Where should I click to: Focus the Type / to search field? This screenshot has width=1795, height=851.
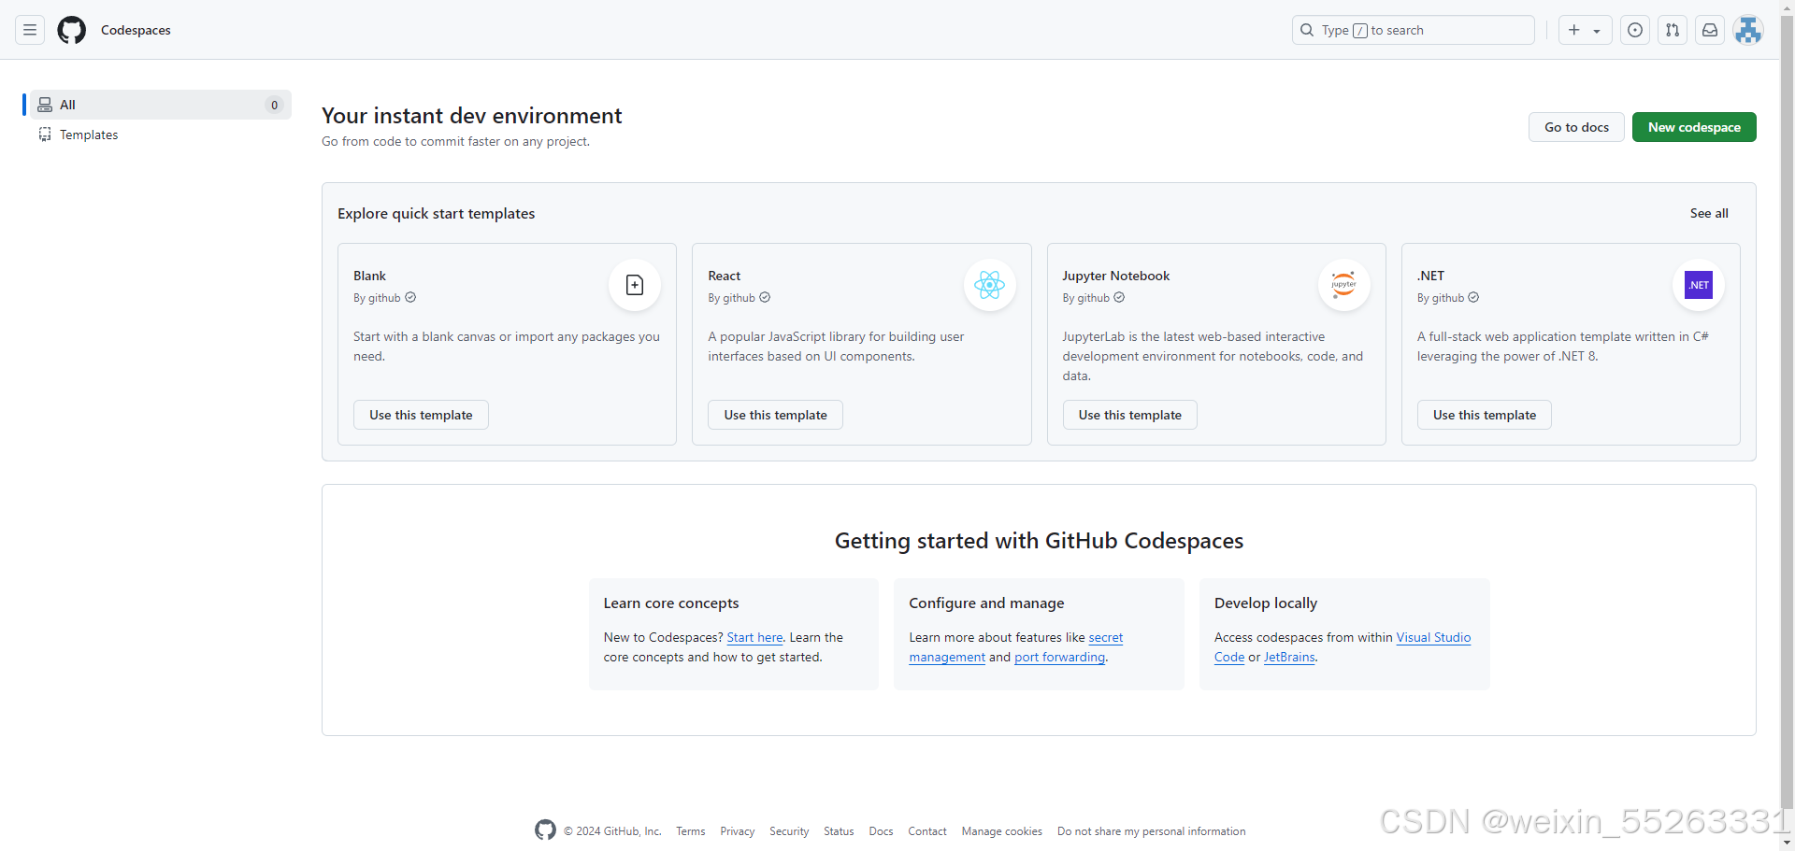coord(1414,30)
